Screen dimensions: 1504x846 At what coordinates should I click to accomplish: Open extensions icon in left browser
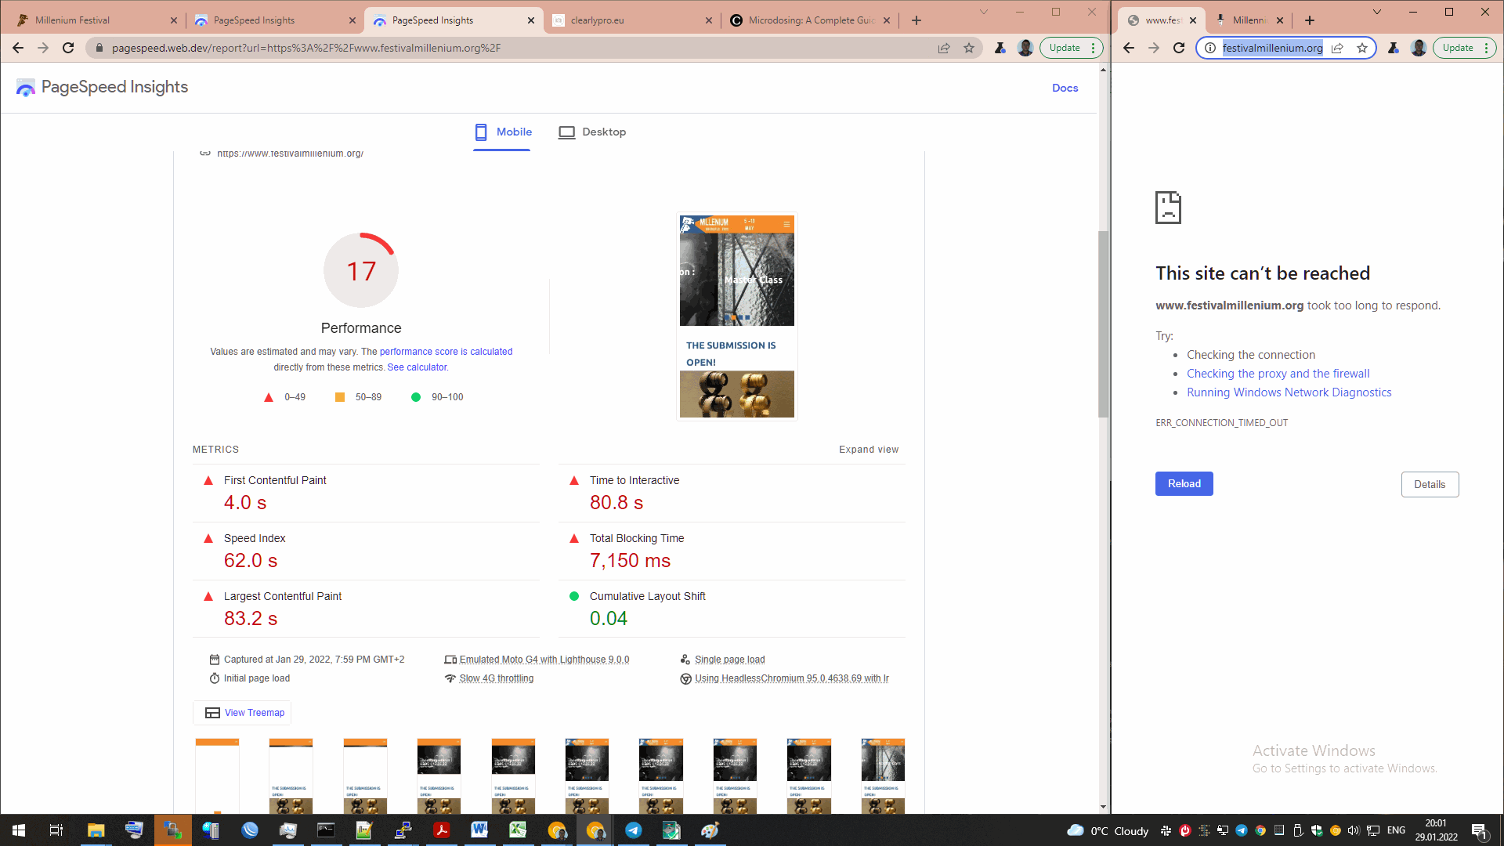point(1000,48)
